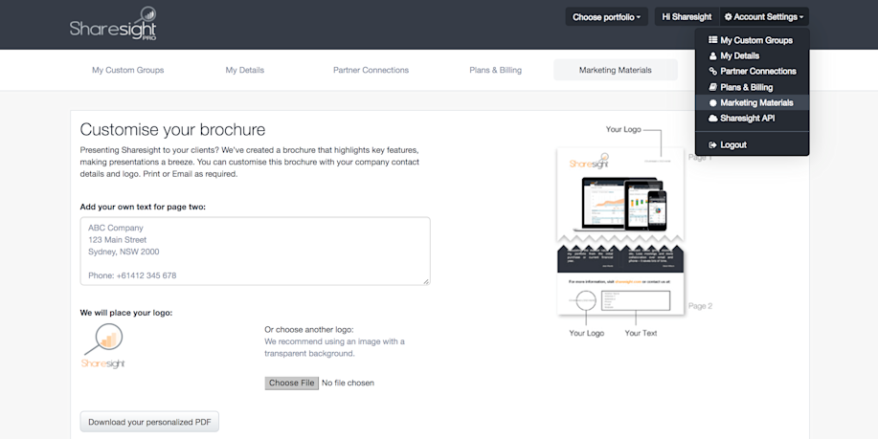Click the brochure page 2 preview

click(x=620, y=279)
